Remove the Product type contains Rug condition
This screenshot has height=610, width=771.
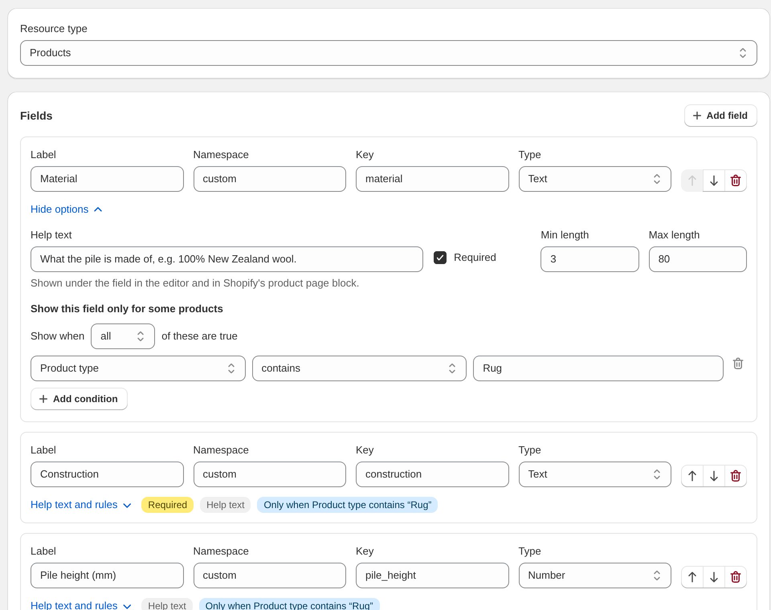(x=738, y=364)
